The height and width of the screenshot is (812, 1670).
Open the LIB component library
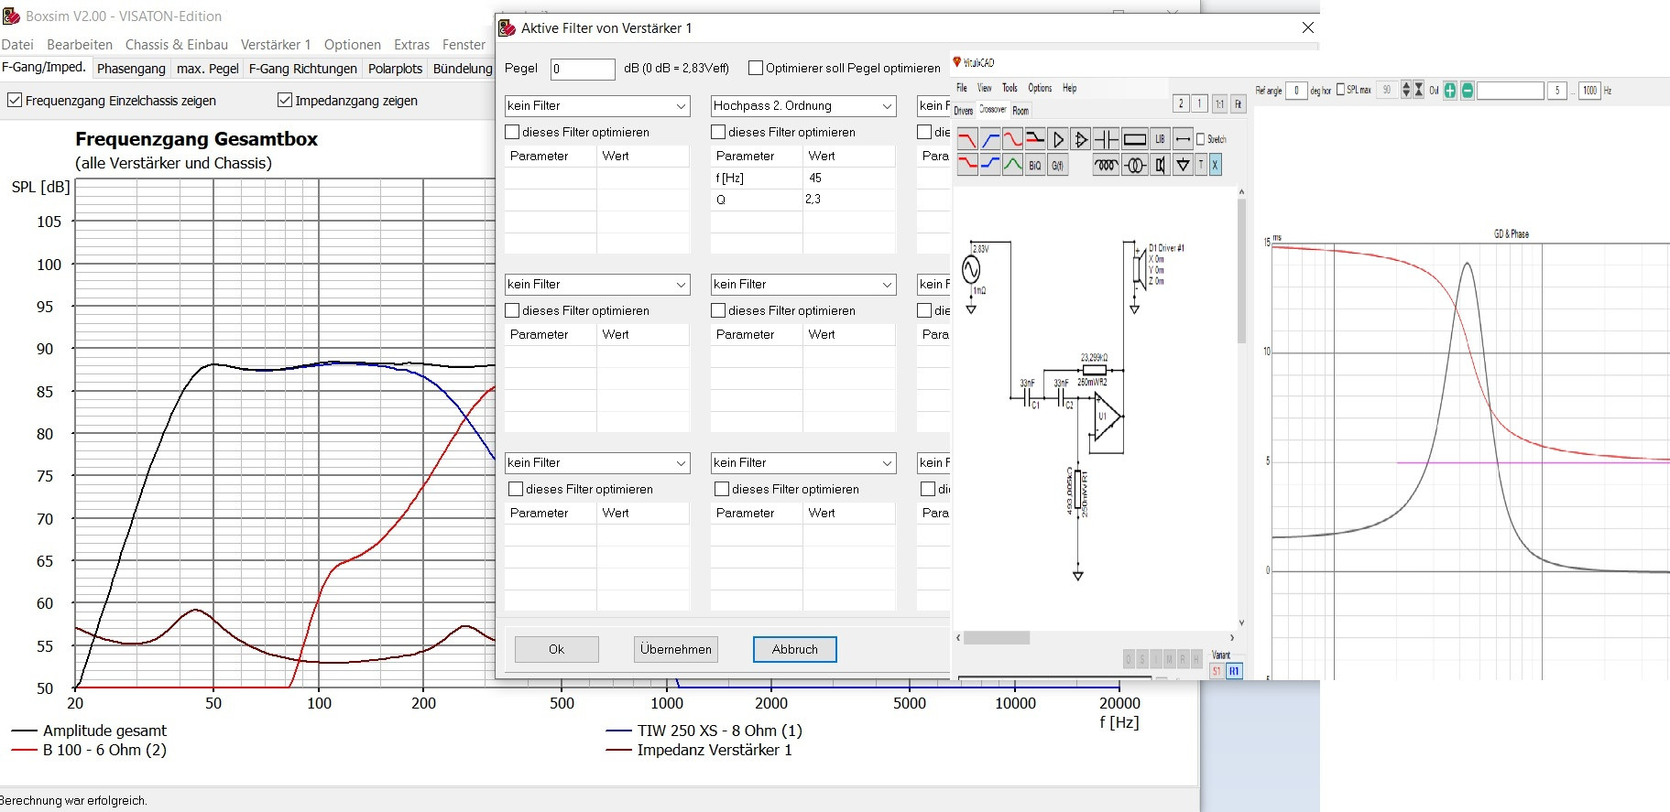(x=1160, y=140)
